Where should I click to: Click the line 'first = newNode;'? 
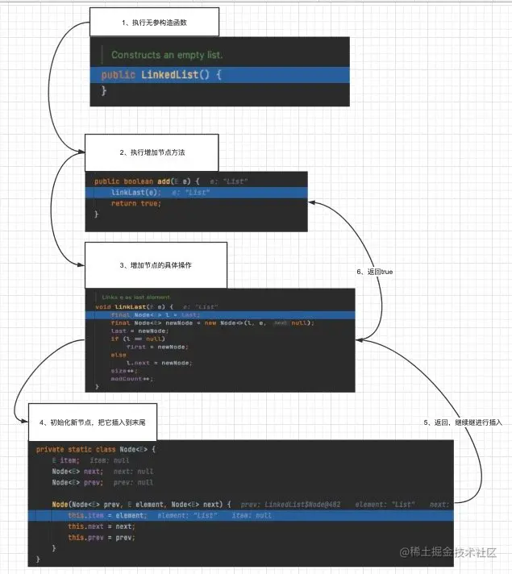click(157, 347)
